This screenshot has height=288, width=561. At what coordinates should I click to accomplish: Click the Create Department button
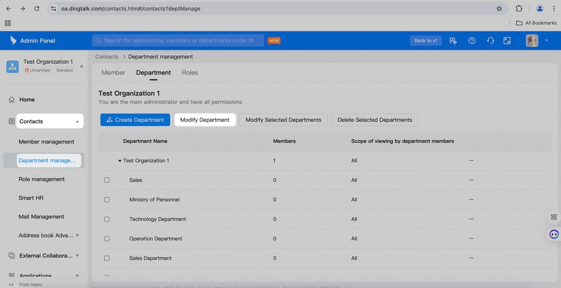pos(135,120)
